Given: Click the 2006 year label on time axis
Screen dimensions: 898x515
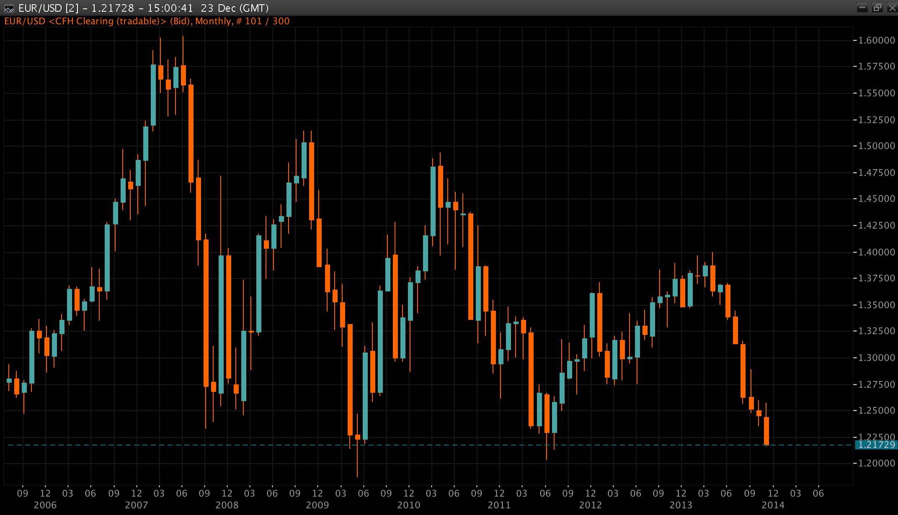Looking at the screenshot, I should point(45,505).
